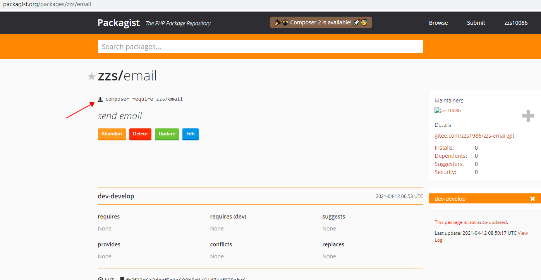Select the composer require zzs/email command

(144, 99)
